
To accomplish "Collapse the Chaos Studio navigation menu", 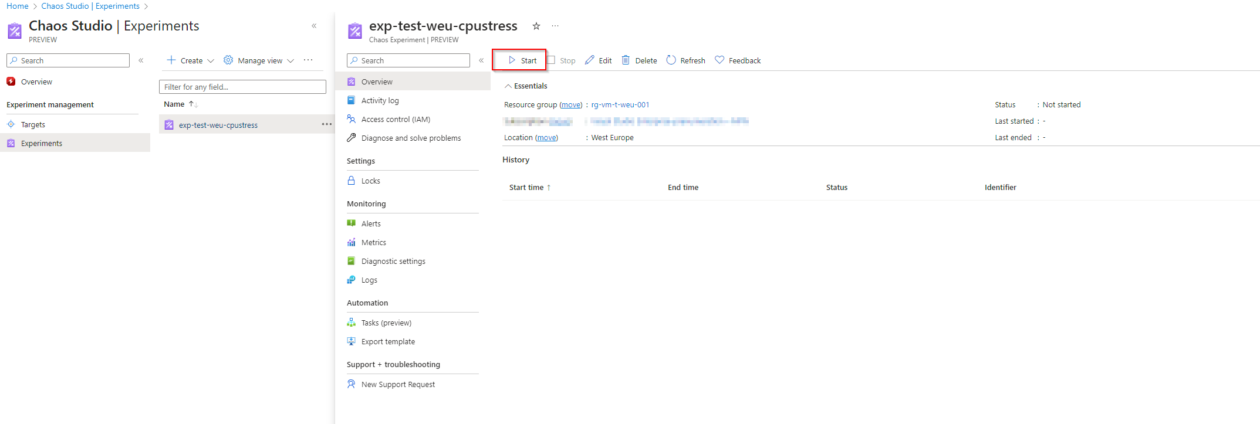I will (x=141, y=60).
